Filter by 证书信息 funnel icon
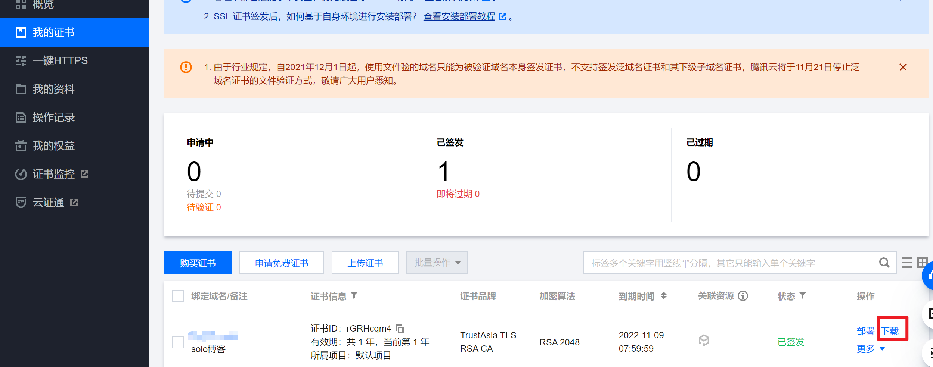The width and height of the screenshot is (933, 367). click(x=354, y=295)
